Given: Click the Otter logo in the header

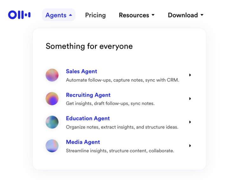Looking at the screenshot, I should [19, 15].
